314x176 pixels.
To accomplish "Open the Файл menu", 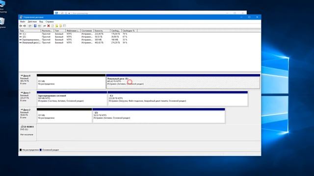I will click(x=23, y=22).
